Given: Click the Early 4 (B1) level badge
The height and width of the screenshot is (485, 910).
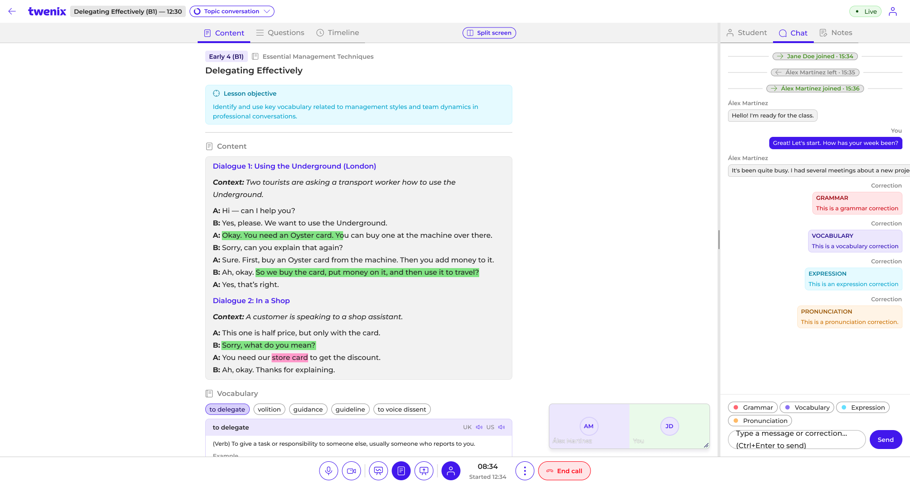Looking at the screenshot, I should click(227, 56).
